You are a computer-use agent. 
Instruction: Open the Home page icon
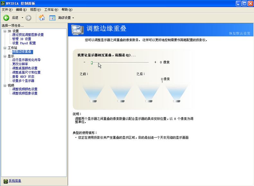coord(42,18)
